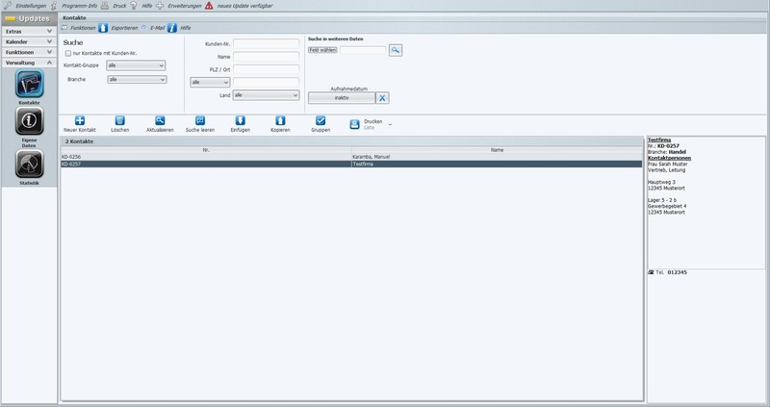Refresh list with Aktualisieren icon
770x407 pixels.
[x=160, y=121]
